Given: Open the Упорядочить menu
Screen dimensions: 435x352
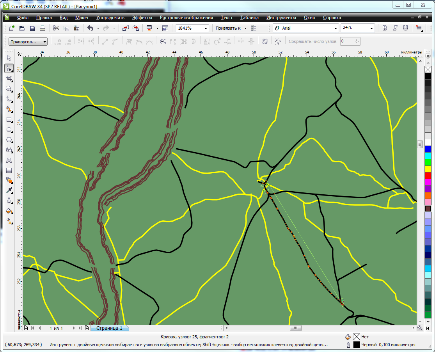Looking at the screenshot, I should (x=110, y=18).
